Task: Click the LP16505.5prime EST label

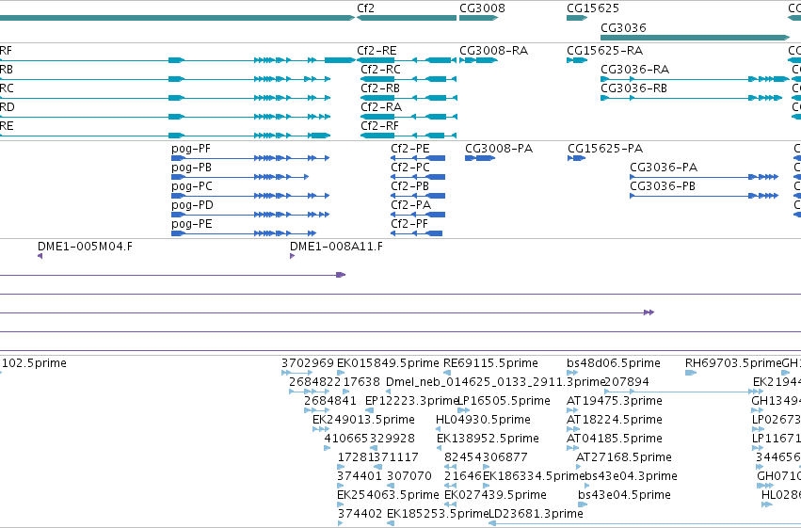Action: click(504, 401)
